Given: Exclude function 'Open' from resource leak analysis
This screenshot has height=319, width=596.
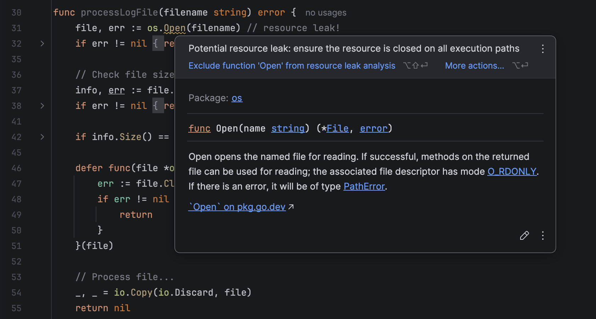Looking at the screenshot, I should click(x=292, y=66).
